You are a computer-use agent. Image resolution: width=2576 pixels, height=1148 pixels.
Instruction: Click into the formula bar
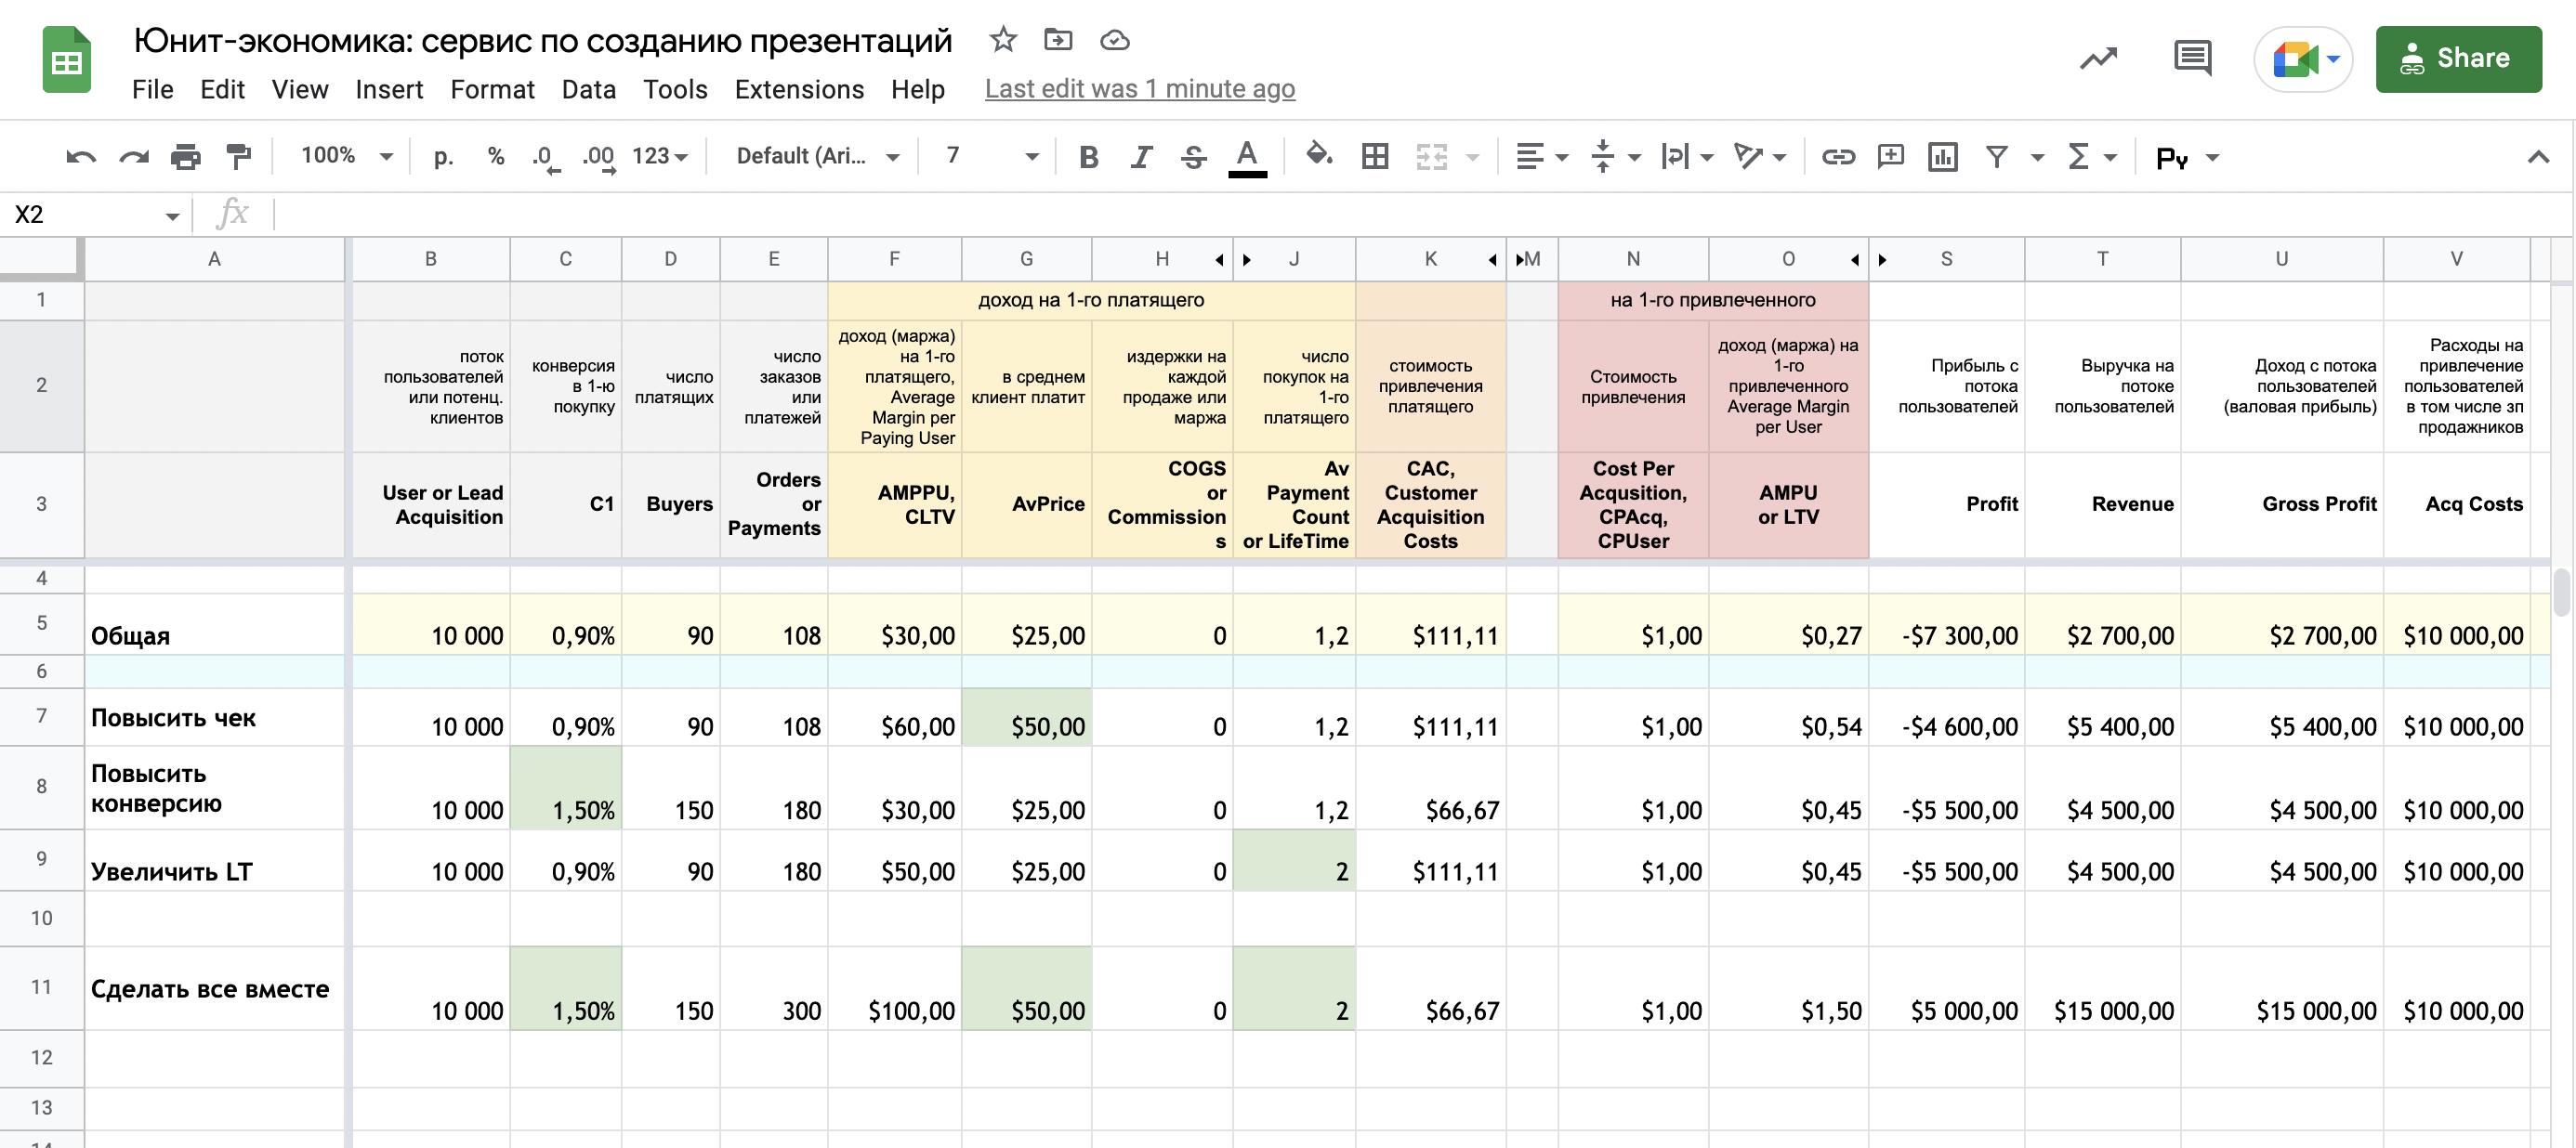(1420, 215)
